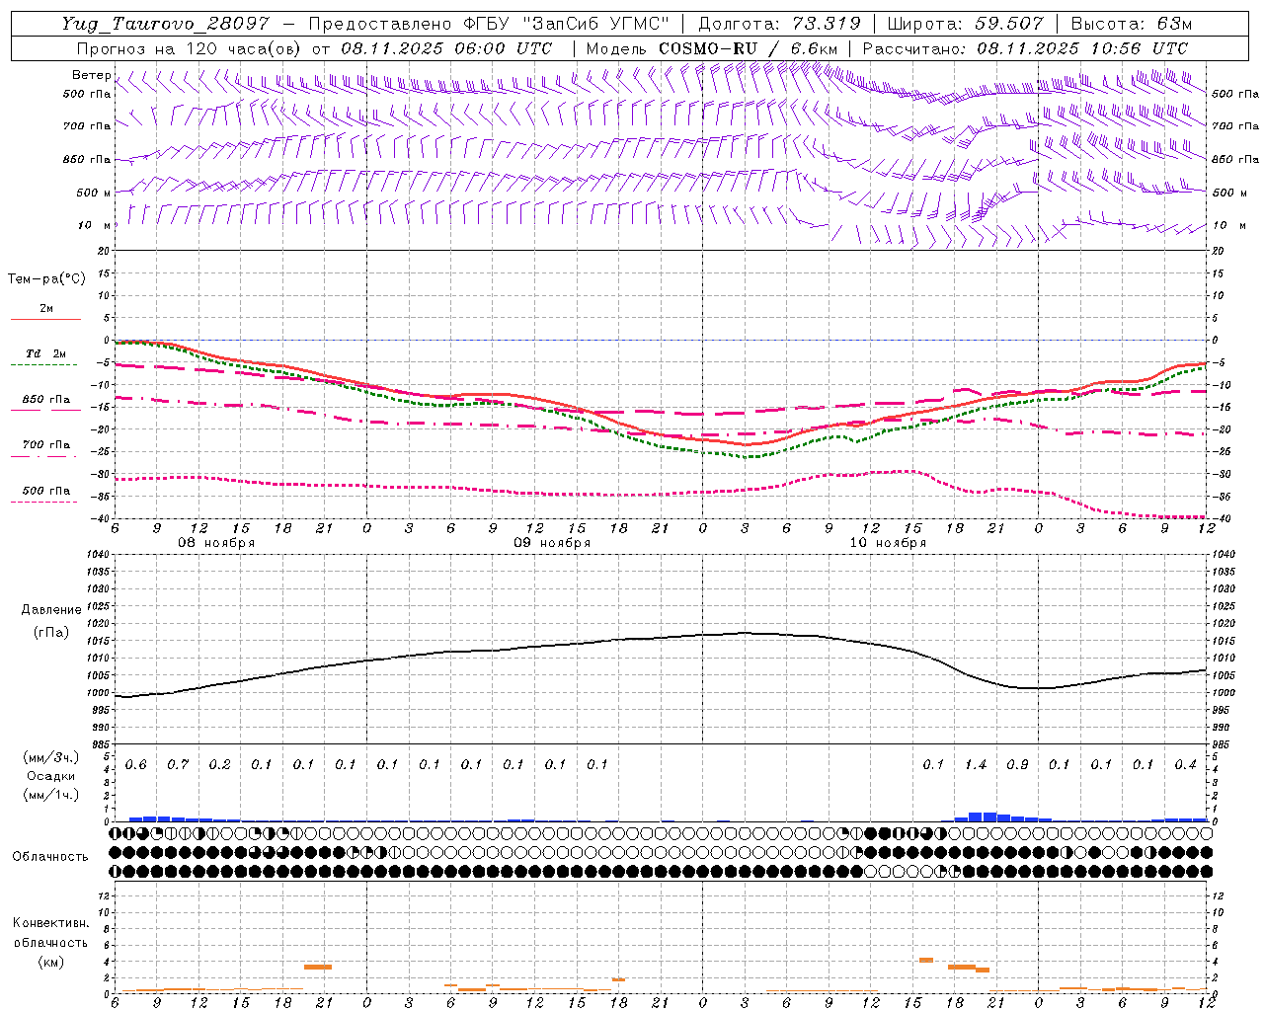This screenshot has height=1011, width=1264.
Task: Click the 700 гПа temperature legend entry
Action: tap(45, 445)
